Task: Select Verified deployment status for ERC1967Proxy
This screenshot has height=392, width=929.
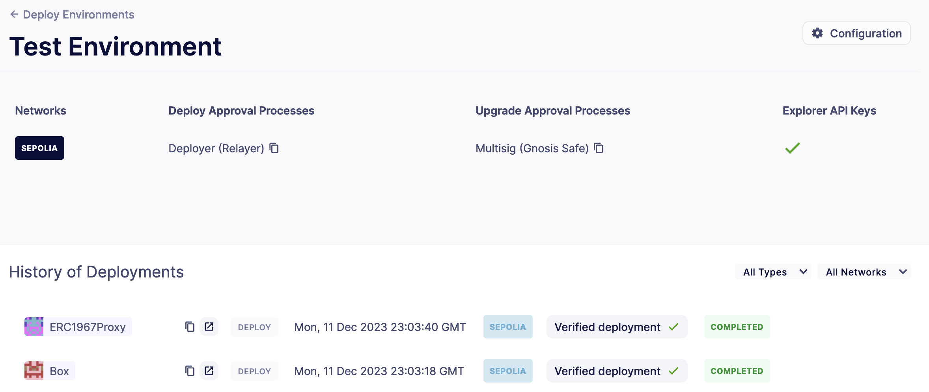Action: click(x=616, y=327)
